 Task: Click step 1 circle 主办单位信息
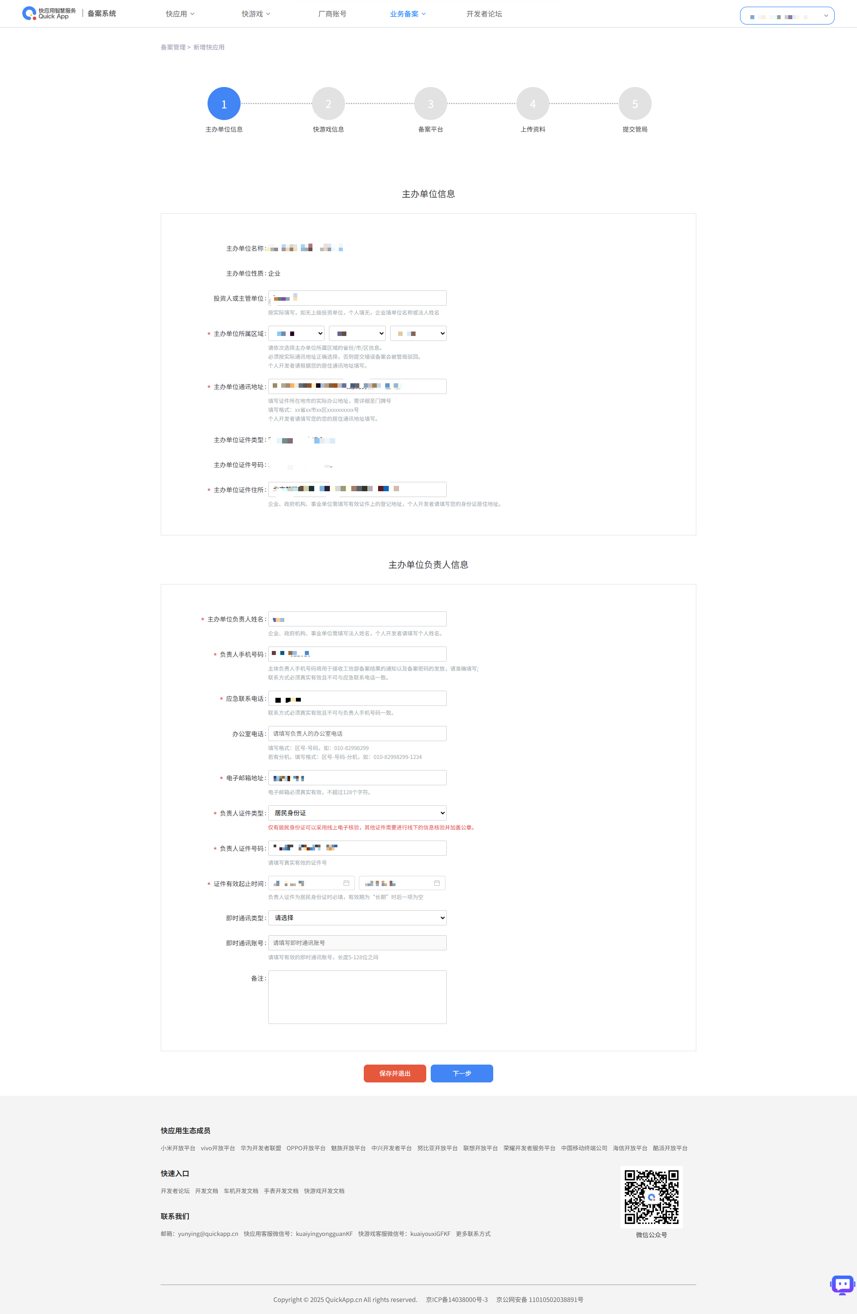(x=224, y=104)
